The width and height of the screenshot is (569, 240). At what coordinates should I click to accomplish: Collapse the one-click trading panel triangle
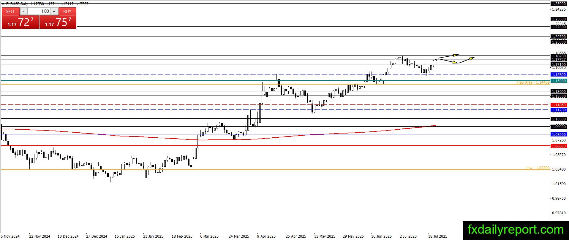point(3,4)
